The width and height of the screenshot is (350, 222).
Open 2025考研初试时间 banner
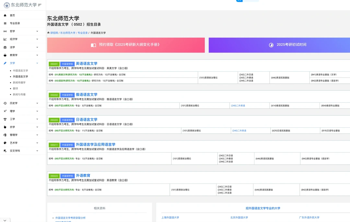coord(279,45)
